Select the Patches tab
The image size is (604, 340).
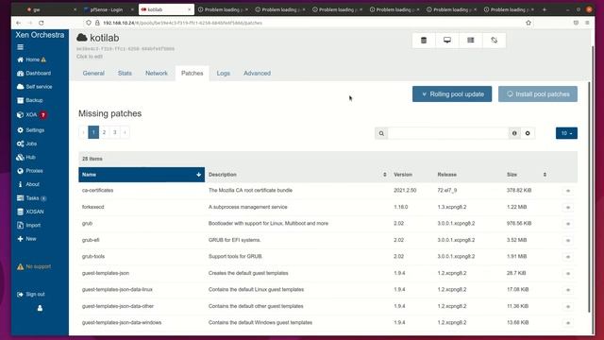pyautogui.click(x=193, y=74)
